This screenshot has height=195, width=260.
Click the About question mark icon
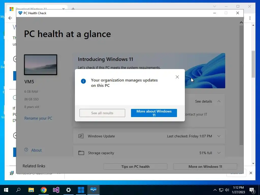coord(26,150)
